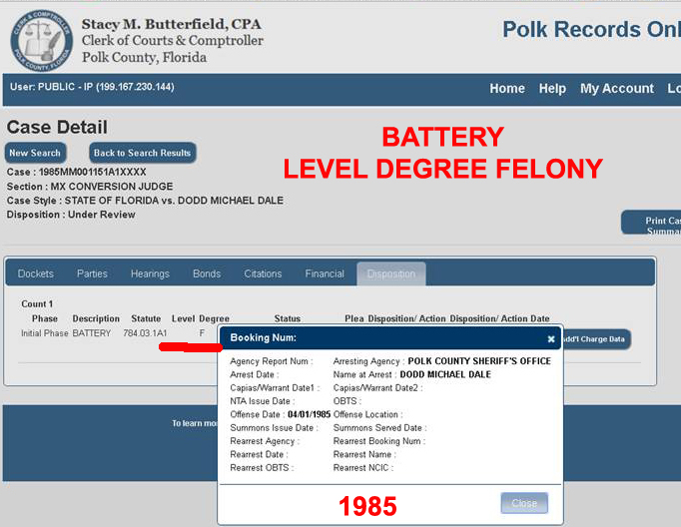Viewport: 681px width, 527px height.
Task: Click the Booking Num dialog title
Action: click(264, 337)
